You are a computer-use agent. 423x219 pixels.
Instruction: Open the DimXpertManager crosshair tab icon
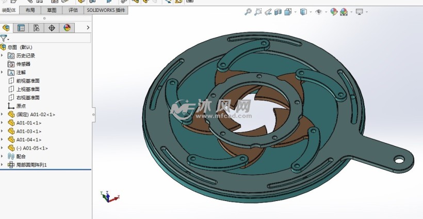(x=51, y=28)
